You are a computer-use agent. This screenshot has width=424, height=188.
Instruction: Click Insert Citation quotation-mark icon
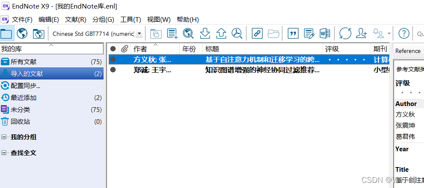click(x=293, y=33)
